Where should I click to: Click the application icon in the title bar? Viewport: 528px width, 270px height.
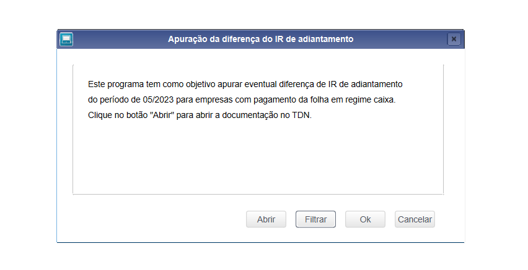[x=66, y=40]
